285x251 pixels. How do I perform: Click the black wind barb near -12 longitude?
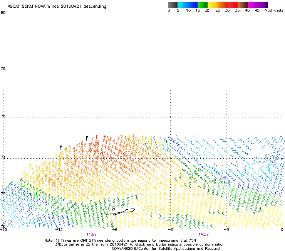61,148
